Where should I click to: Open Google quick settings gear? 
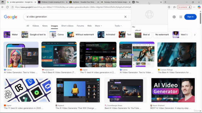(174, 17)
